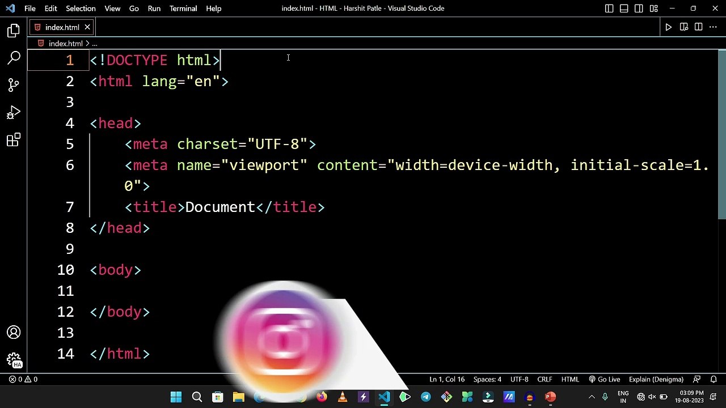Viewport: 726px width, 408px height.
Task: Open the Terminal menu
Action: [183, 8]
